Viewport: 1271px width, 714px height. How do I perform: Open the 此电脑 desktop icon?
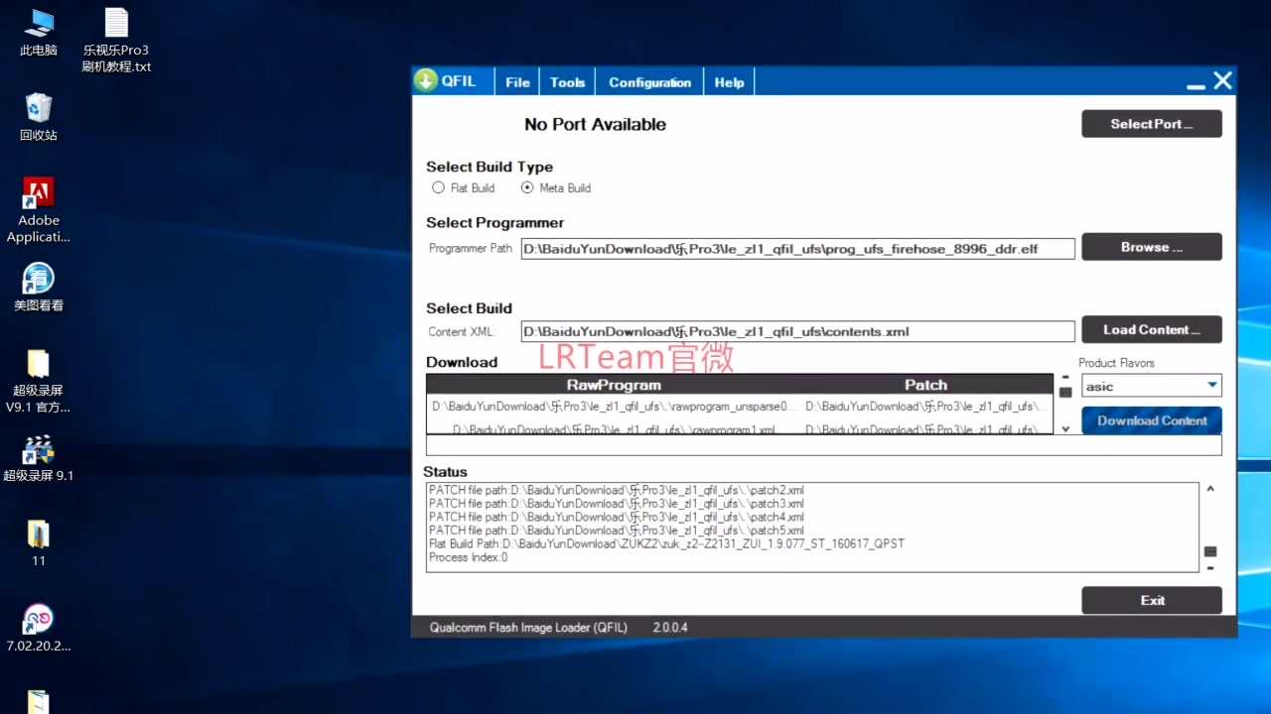click(39, 32)
